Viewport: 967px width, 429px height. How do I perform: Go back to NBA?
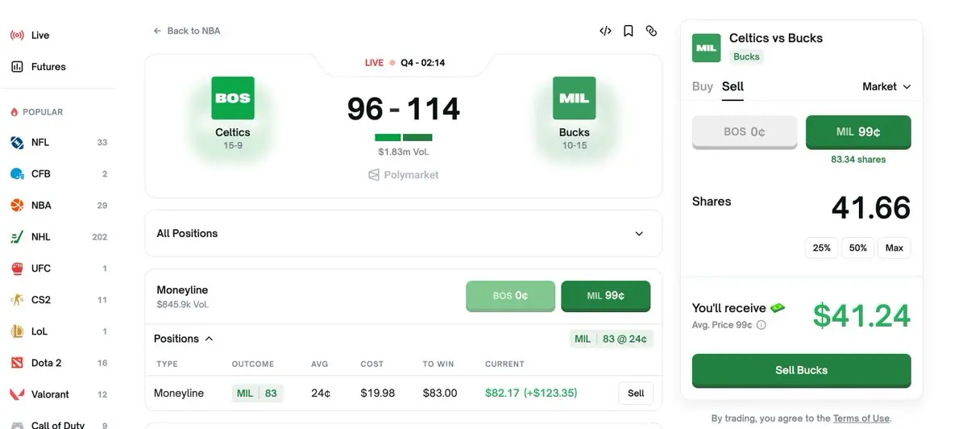186,31
